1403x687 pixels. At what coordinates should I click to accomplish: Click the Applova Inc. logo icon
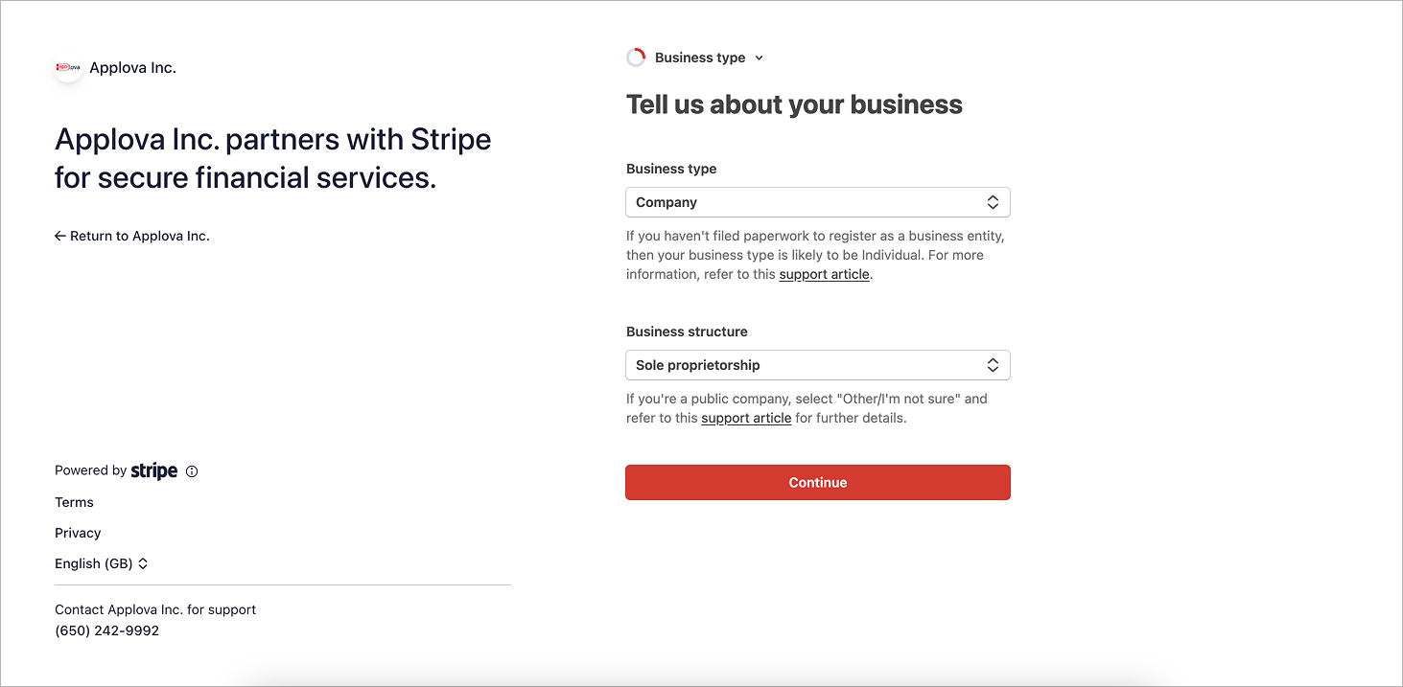68,67
